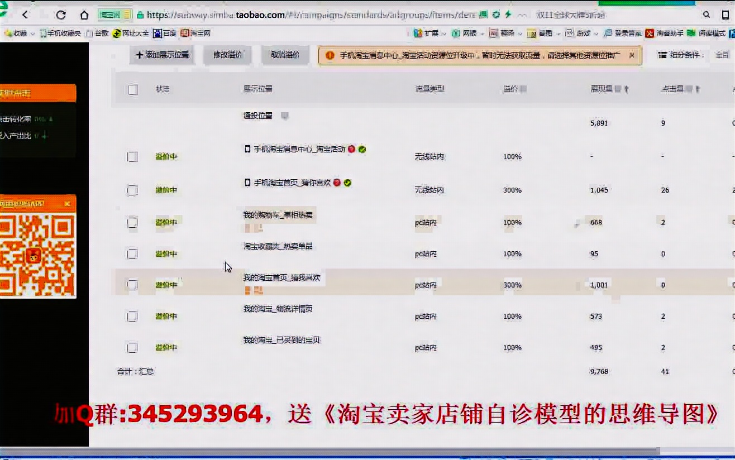The height and width of the screenshot is (460, 735).
Task: Open the browser home page icon
Action: tap(84, 15)
